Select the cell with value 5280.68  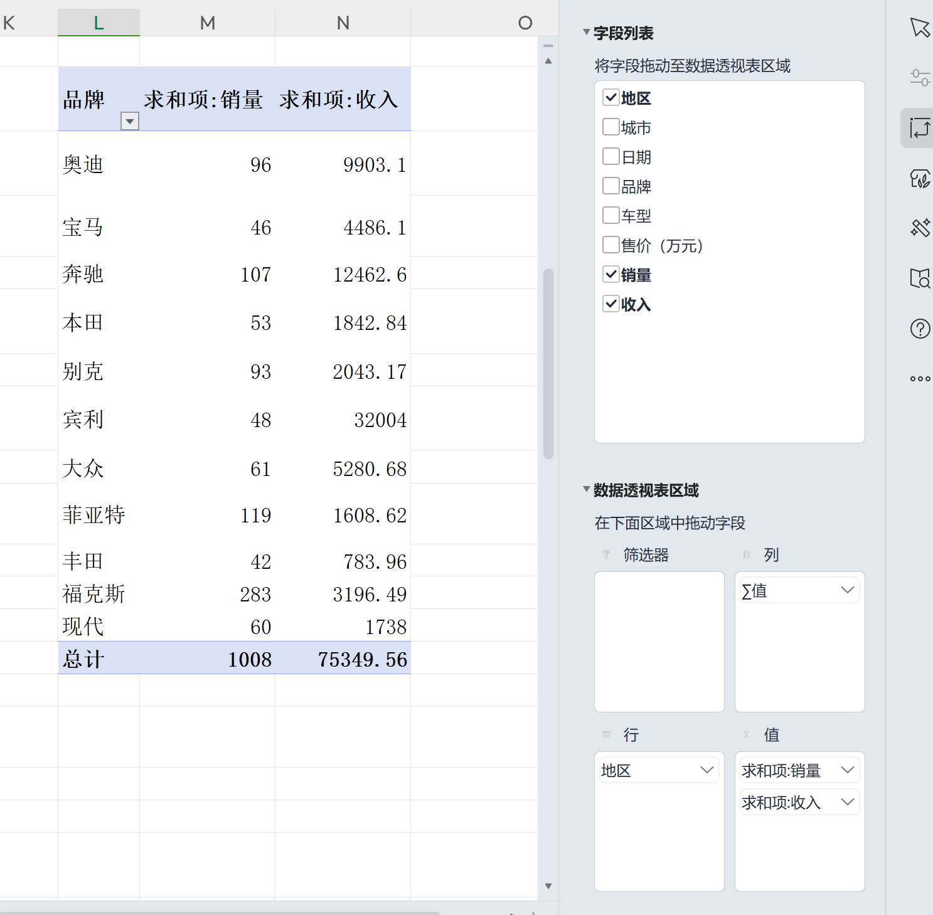coord(343,467)
